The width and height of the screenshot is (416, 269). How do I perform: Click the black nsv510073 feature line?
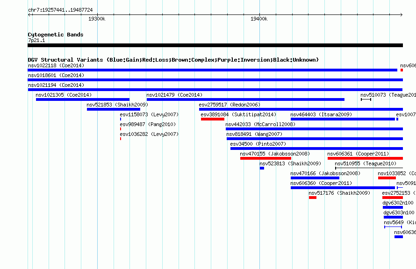coord(366,99)
